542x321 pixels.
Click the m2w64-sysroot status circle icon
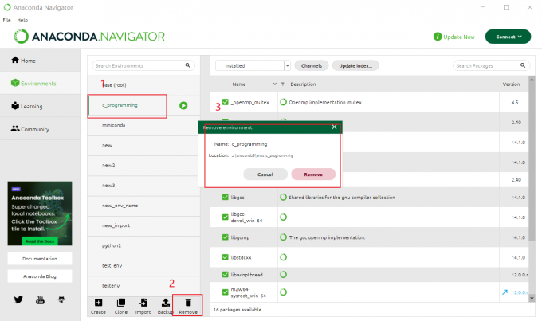[x=283, y=292]
